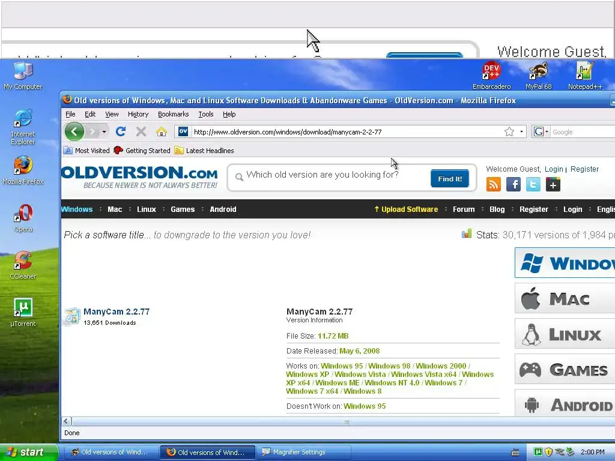The image size is (615, 461).
Task: Click Register in the black nav bar
Action: point(534,209)
